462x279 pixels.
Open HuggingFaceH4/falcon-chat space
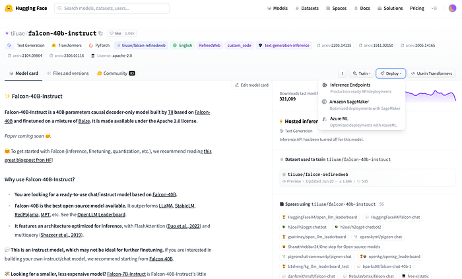(393, 218)
